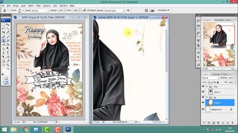Select the Magic Wand tool
238x133 pixels.
8,28
